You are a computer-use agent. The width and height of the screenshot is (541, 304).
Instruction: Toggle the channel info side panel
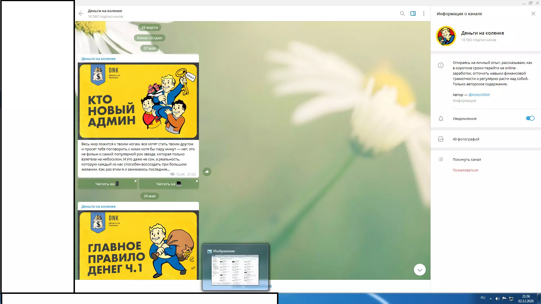tap(413, 14)
